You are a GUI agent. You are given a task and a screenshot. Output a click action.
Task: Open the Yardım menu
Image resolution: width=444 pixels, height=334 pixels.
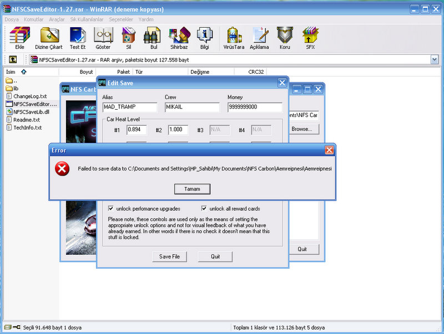[x=146, y=19]
